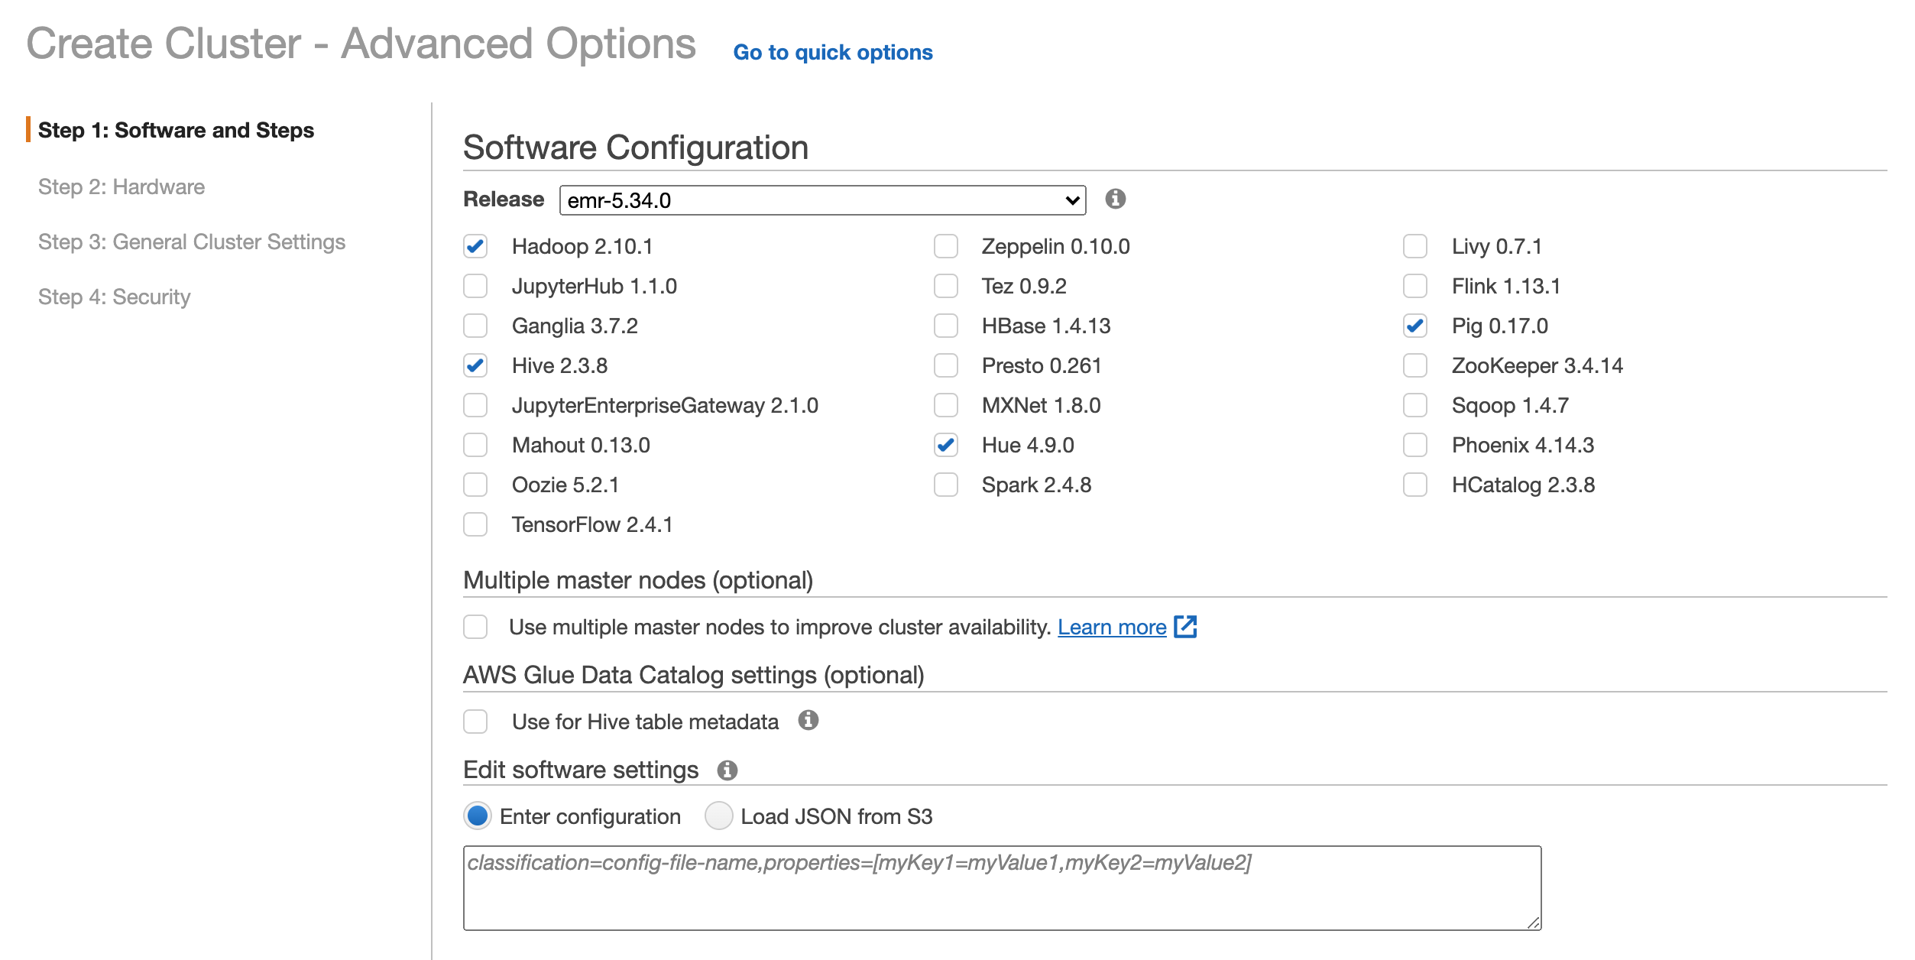Select the Enter configuration radio button

point(478,816)
